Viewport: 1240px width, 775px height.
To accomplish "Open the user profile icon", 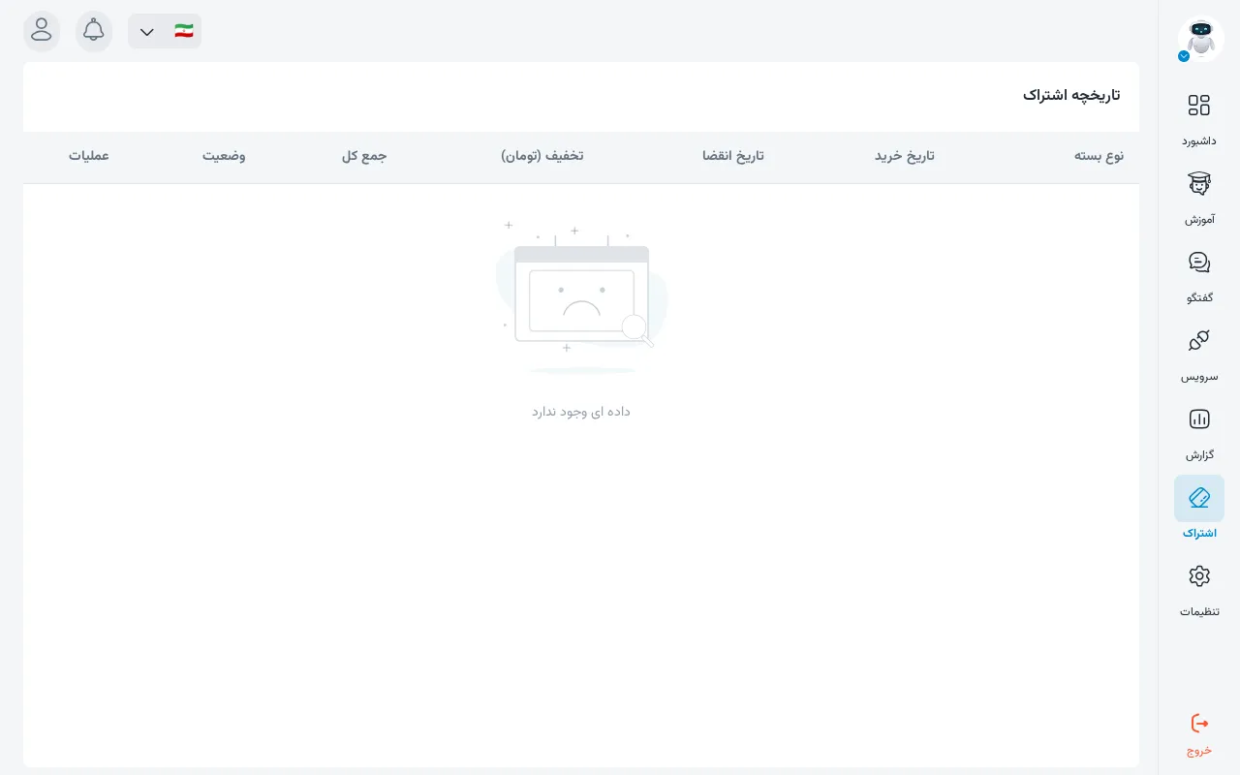I will coord(42,31).
